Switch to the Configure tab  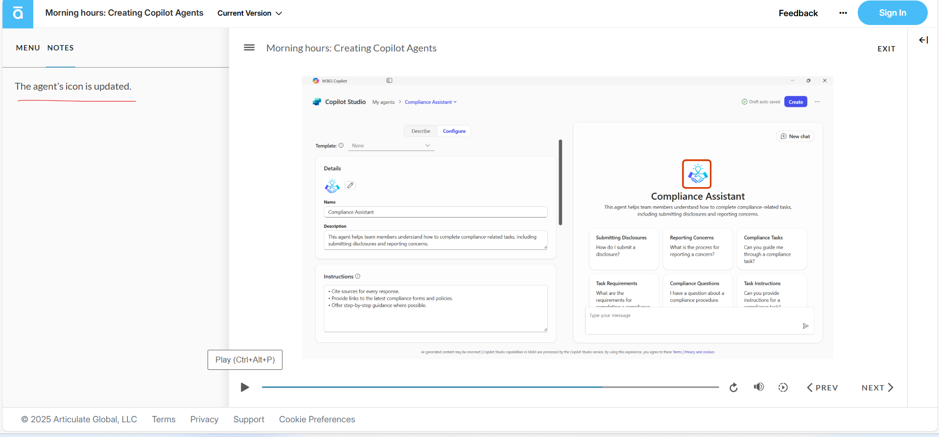(x=454, y=131)
